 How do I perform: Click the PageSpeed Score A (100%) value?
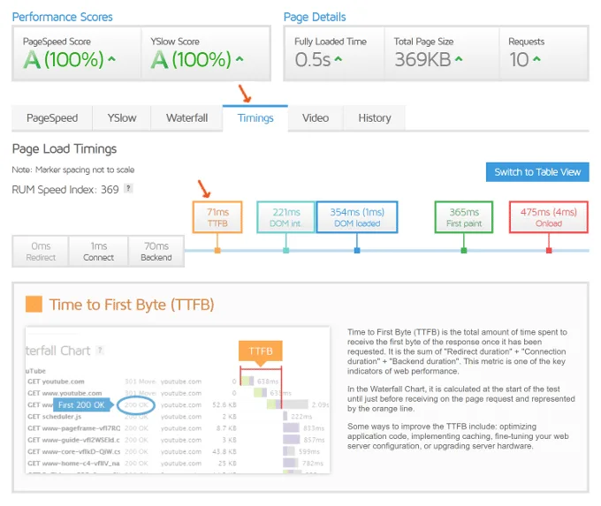[x=64, y=59]
